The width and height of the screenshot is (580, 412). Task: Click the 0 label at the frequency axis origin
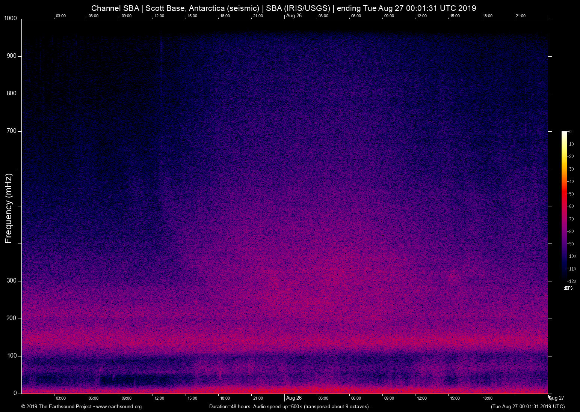pyautogui.click(x=15, y=393)
